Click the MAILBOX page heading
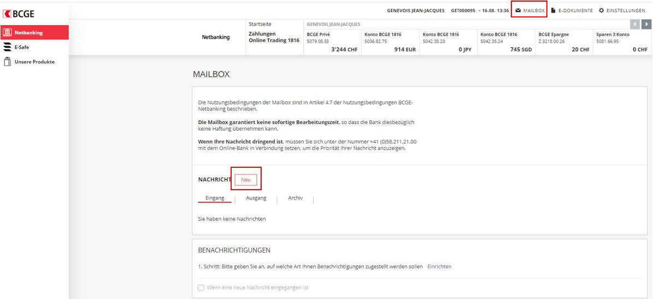 211,75
